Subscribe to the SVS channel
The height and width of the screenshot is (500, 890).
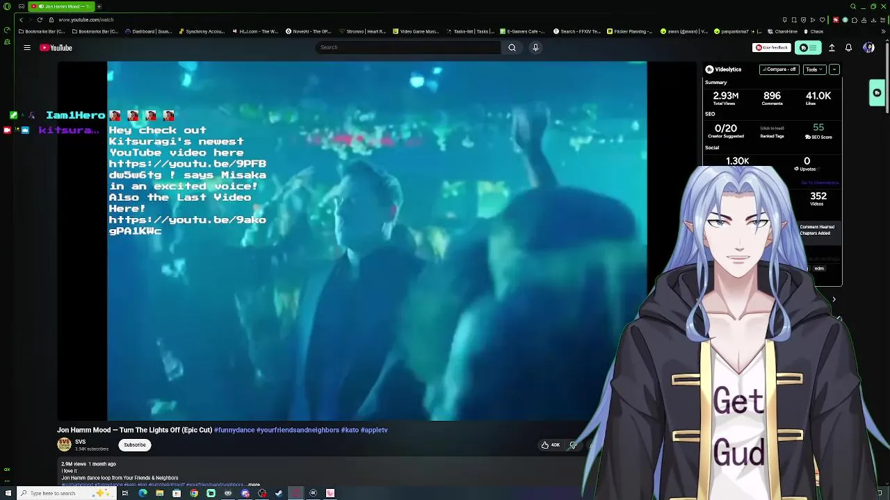point(135,445)
